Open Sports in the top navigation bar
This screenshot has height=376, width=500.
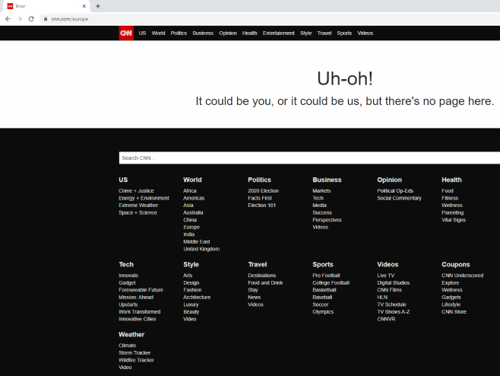click(x=344, y=33)
